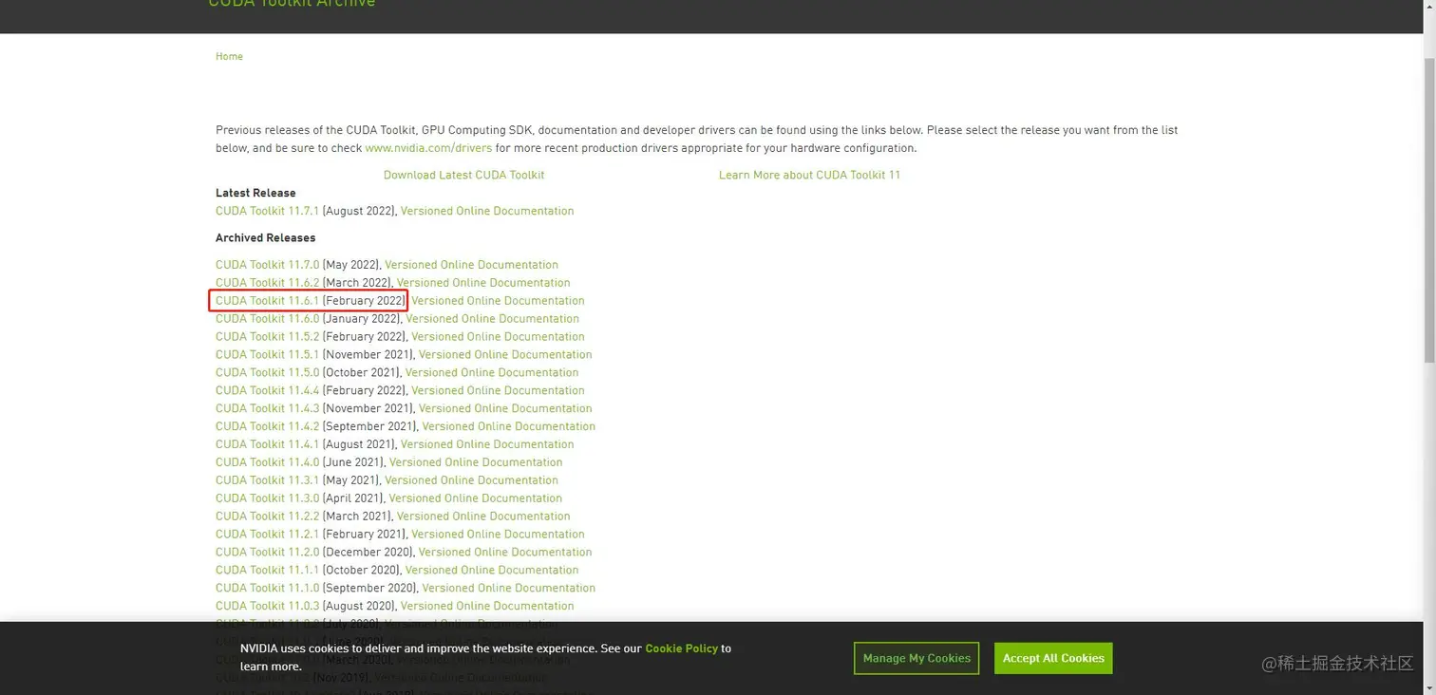This screenshot has height=695, width=1436.
Task: Open documentation for CUDA Toolkit 11.3.1
Action: pyautogui.click(x=471, y=480)
